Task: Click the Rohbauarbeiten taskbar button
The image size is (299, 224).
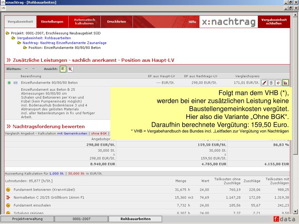Action: [x=135, y=219]
